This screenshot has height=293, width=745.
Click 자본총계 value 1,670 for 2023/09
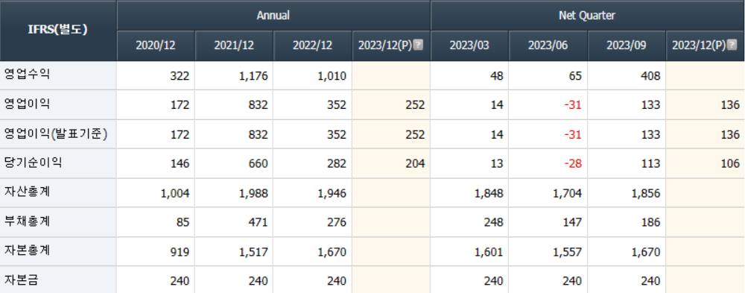(x=646, y=251)
